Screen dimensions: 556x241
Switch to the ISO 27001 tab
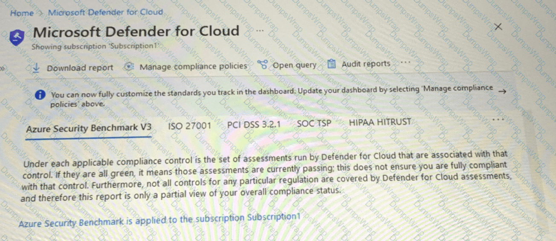(189, 125)
